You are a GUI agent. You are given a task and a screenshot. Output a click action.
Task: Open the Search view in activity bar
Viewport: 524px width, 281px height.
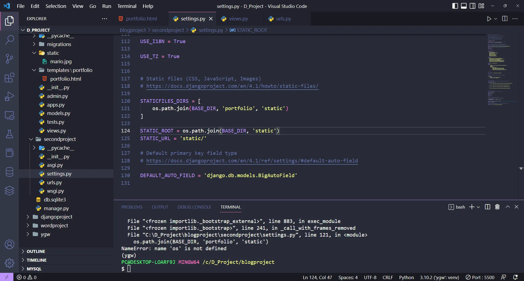coord(10,40)
